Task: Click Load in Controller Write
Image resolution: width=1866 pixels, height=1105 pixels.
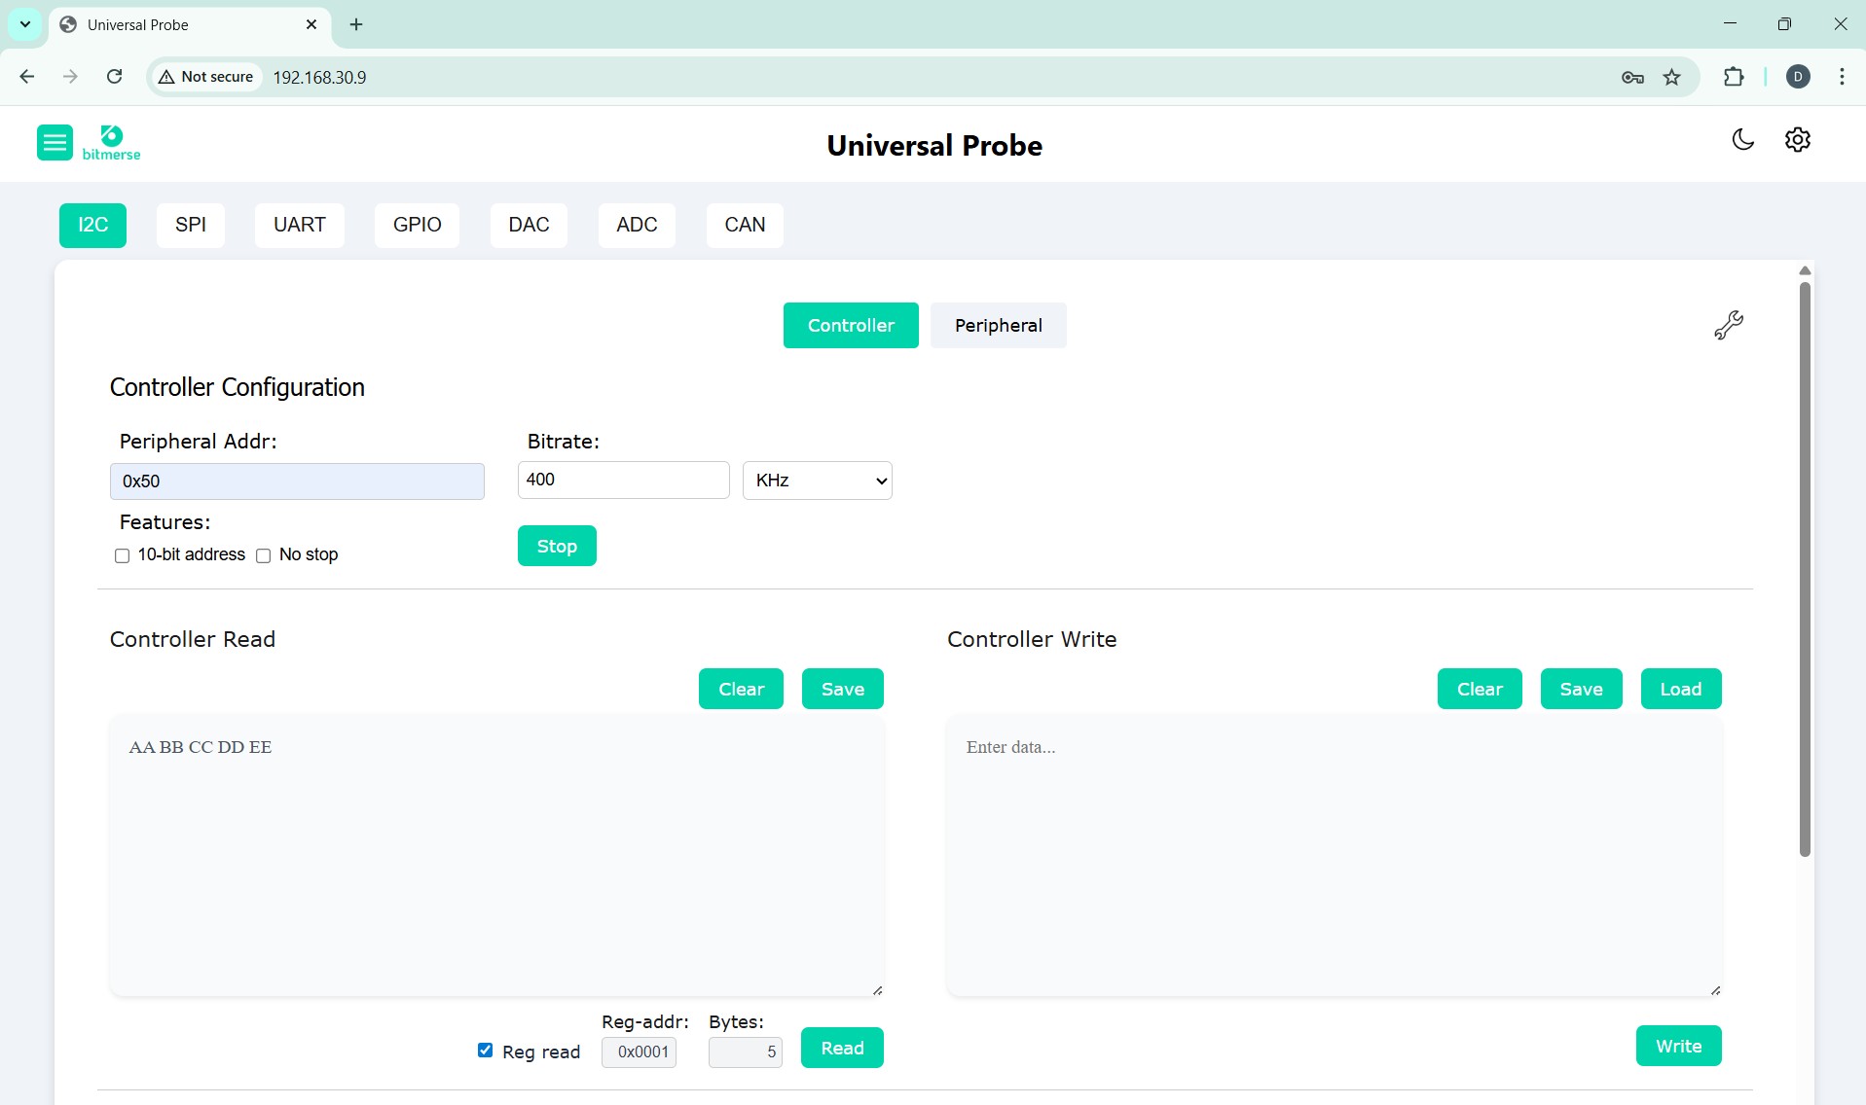Action: tap(1680, 690)
